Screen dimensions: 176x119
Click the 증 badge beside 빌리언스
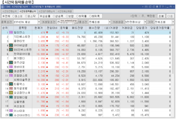point(11,32)
